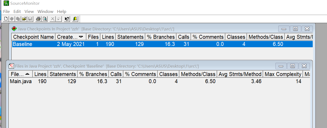Viewport: 327px width, 128px height.
Task: Sort by Classes column in Checkpoints window
Action: pyautogui.click(x=236, y=37)
